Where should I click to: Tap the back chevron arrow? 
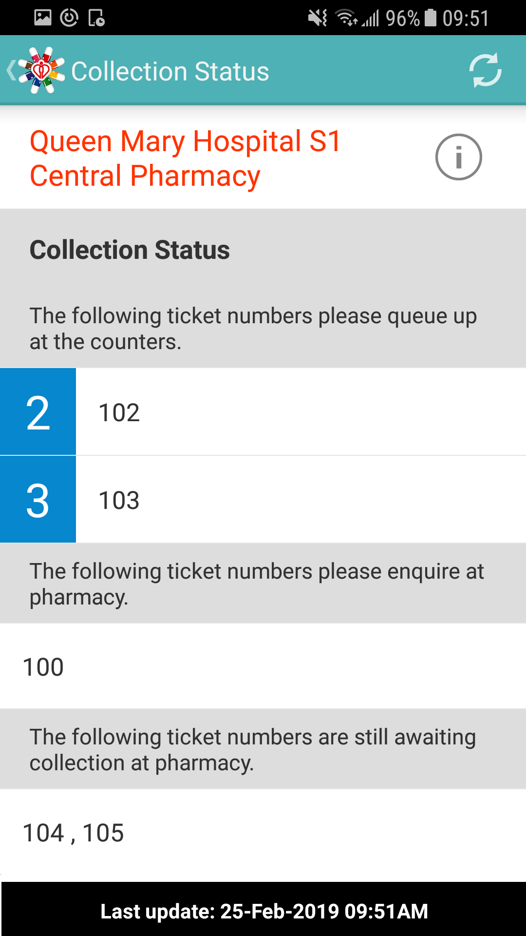pos(11,71)
